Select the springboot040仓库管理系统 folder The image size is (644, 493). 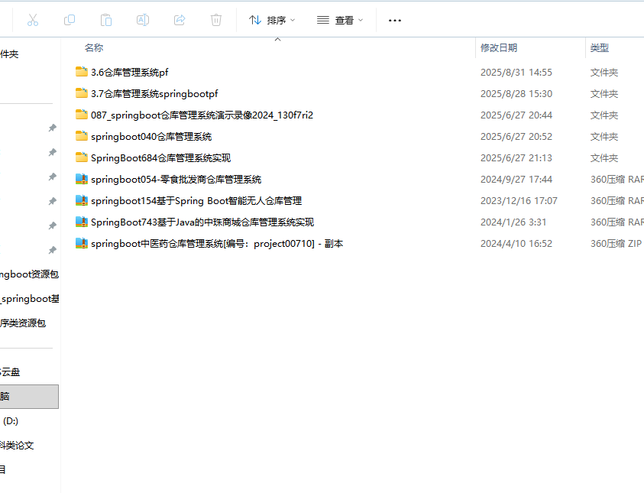point(151,137)
